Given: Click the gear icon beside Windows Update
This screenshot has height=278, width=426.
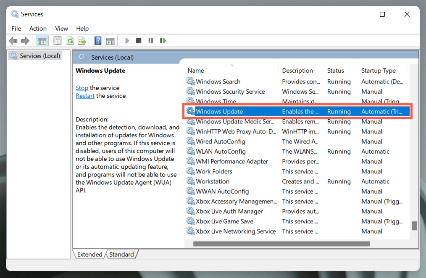Looking at the screenshot, I should point(190,111).
